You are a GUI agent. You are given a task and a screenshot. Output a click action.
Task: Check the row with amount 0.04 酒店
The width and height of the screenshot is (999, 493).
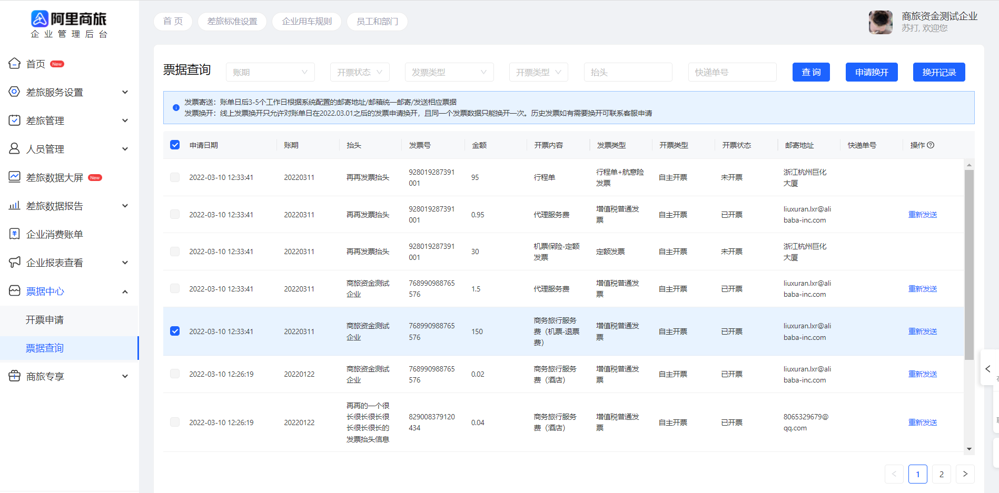click(175, 422)
